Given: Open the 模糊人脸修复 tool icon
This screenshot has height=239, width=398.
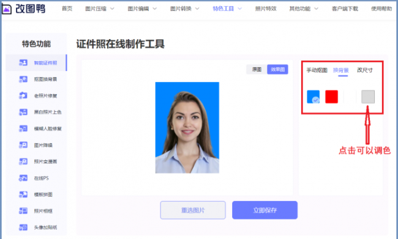Looking at the screenshot, I should (23, 128).
